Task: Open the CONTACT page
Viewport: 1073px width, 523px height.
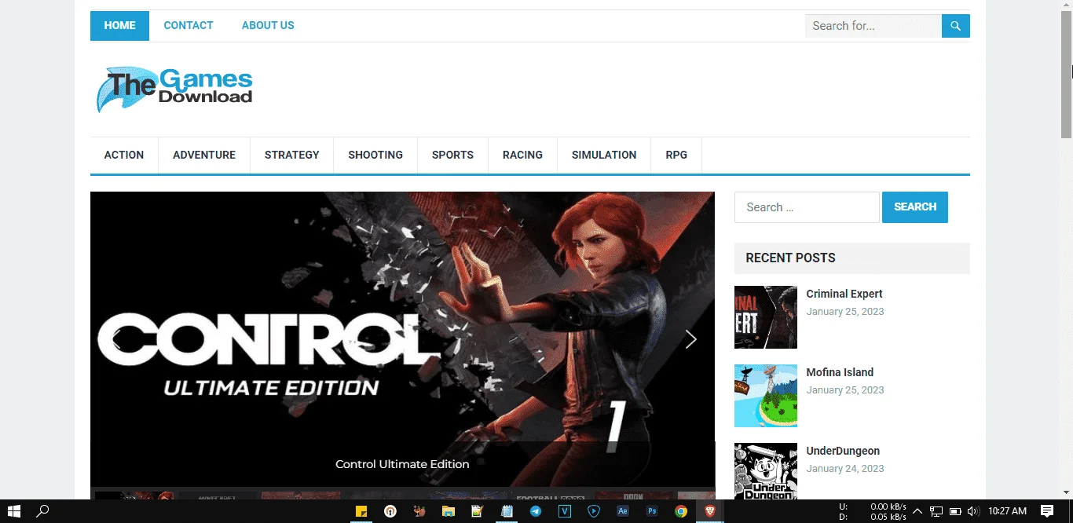Action: pos(189,26)
